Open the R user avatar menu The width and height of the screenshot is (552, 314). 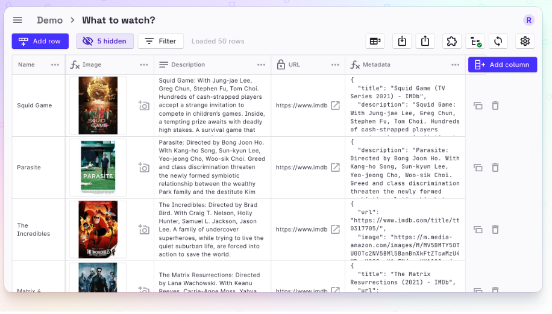[528, 20]
